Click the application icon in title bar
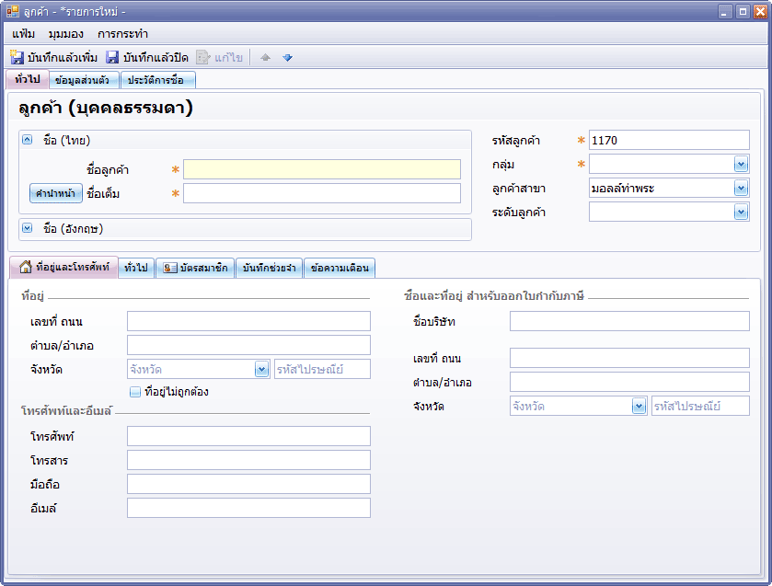772x586 pixels. pos(12,11)
